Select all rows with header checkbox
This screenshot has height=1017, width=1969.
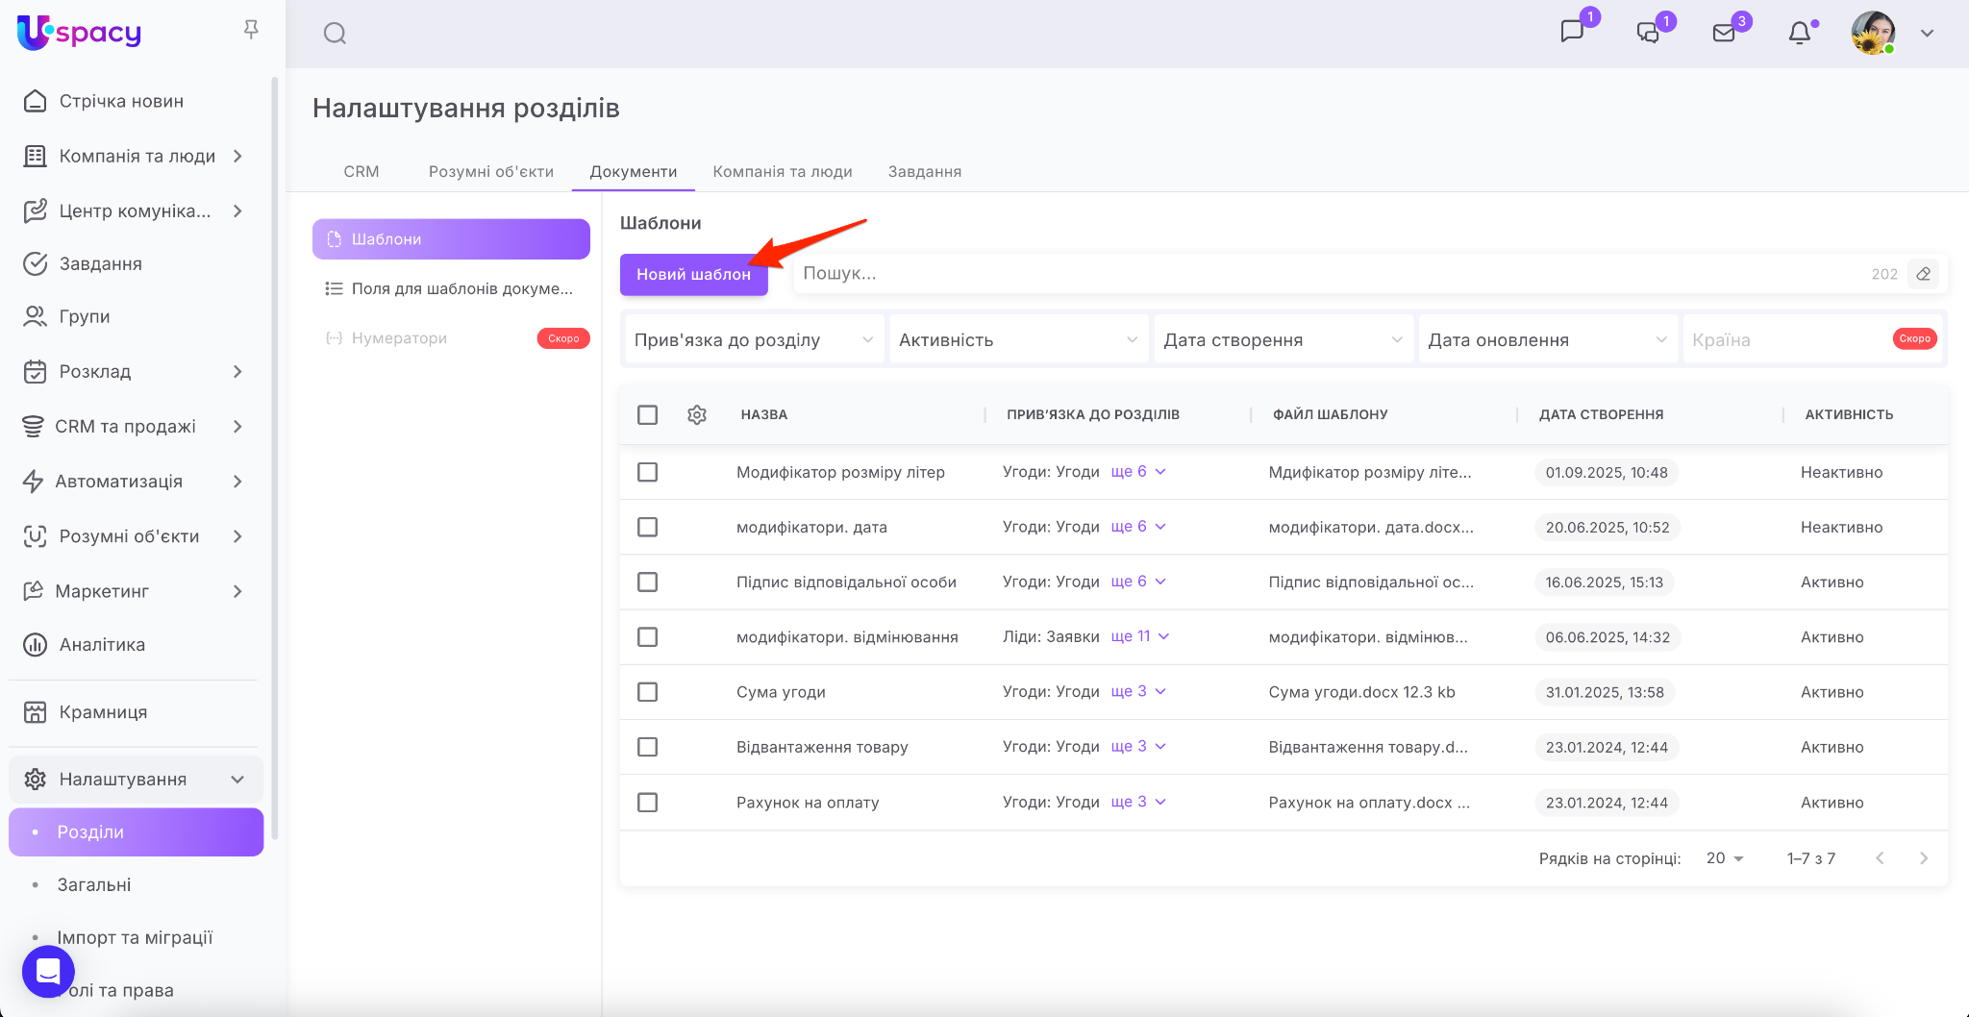point(648,414)
